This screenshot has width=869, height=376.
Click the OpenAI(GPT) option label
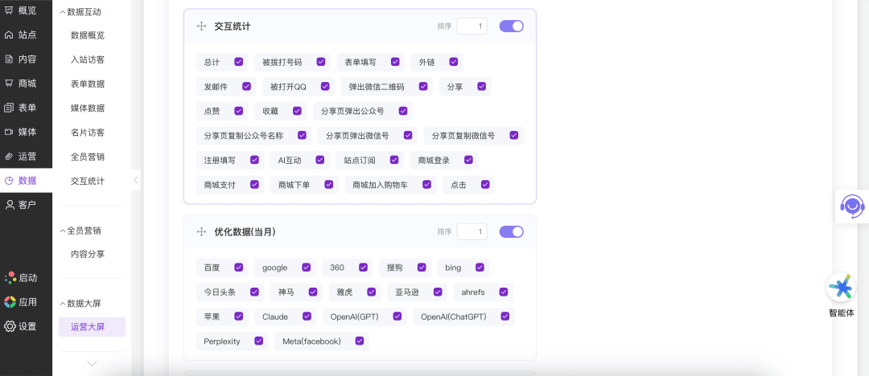click(354, 317)
